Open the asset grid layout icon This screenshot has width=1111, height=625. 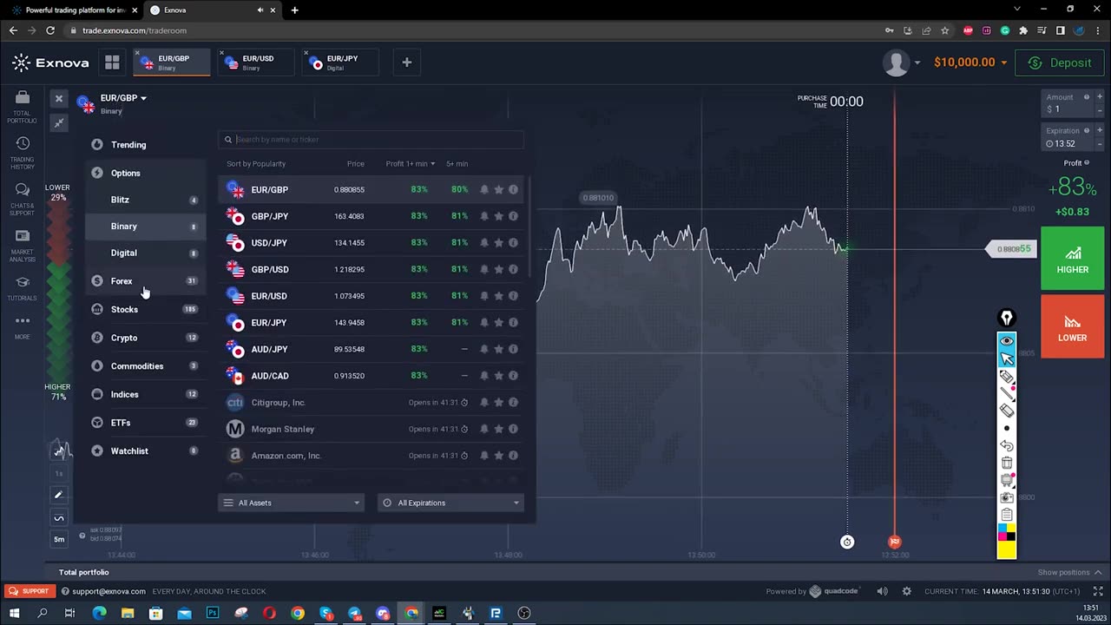click(112, 62)
